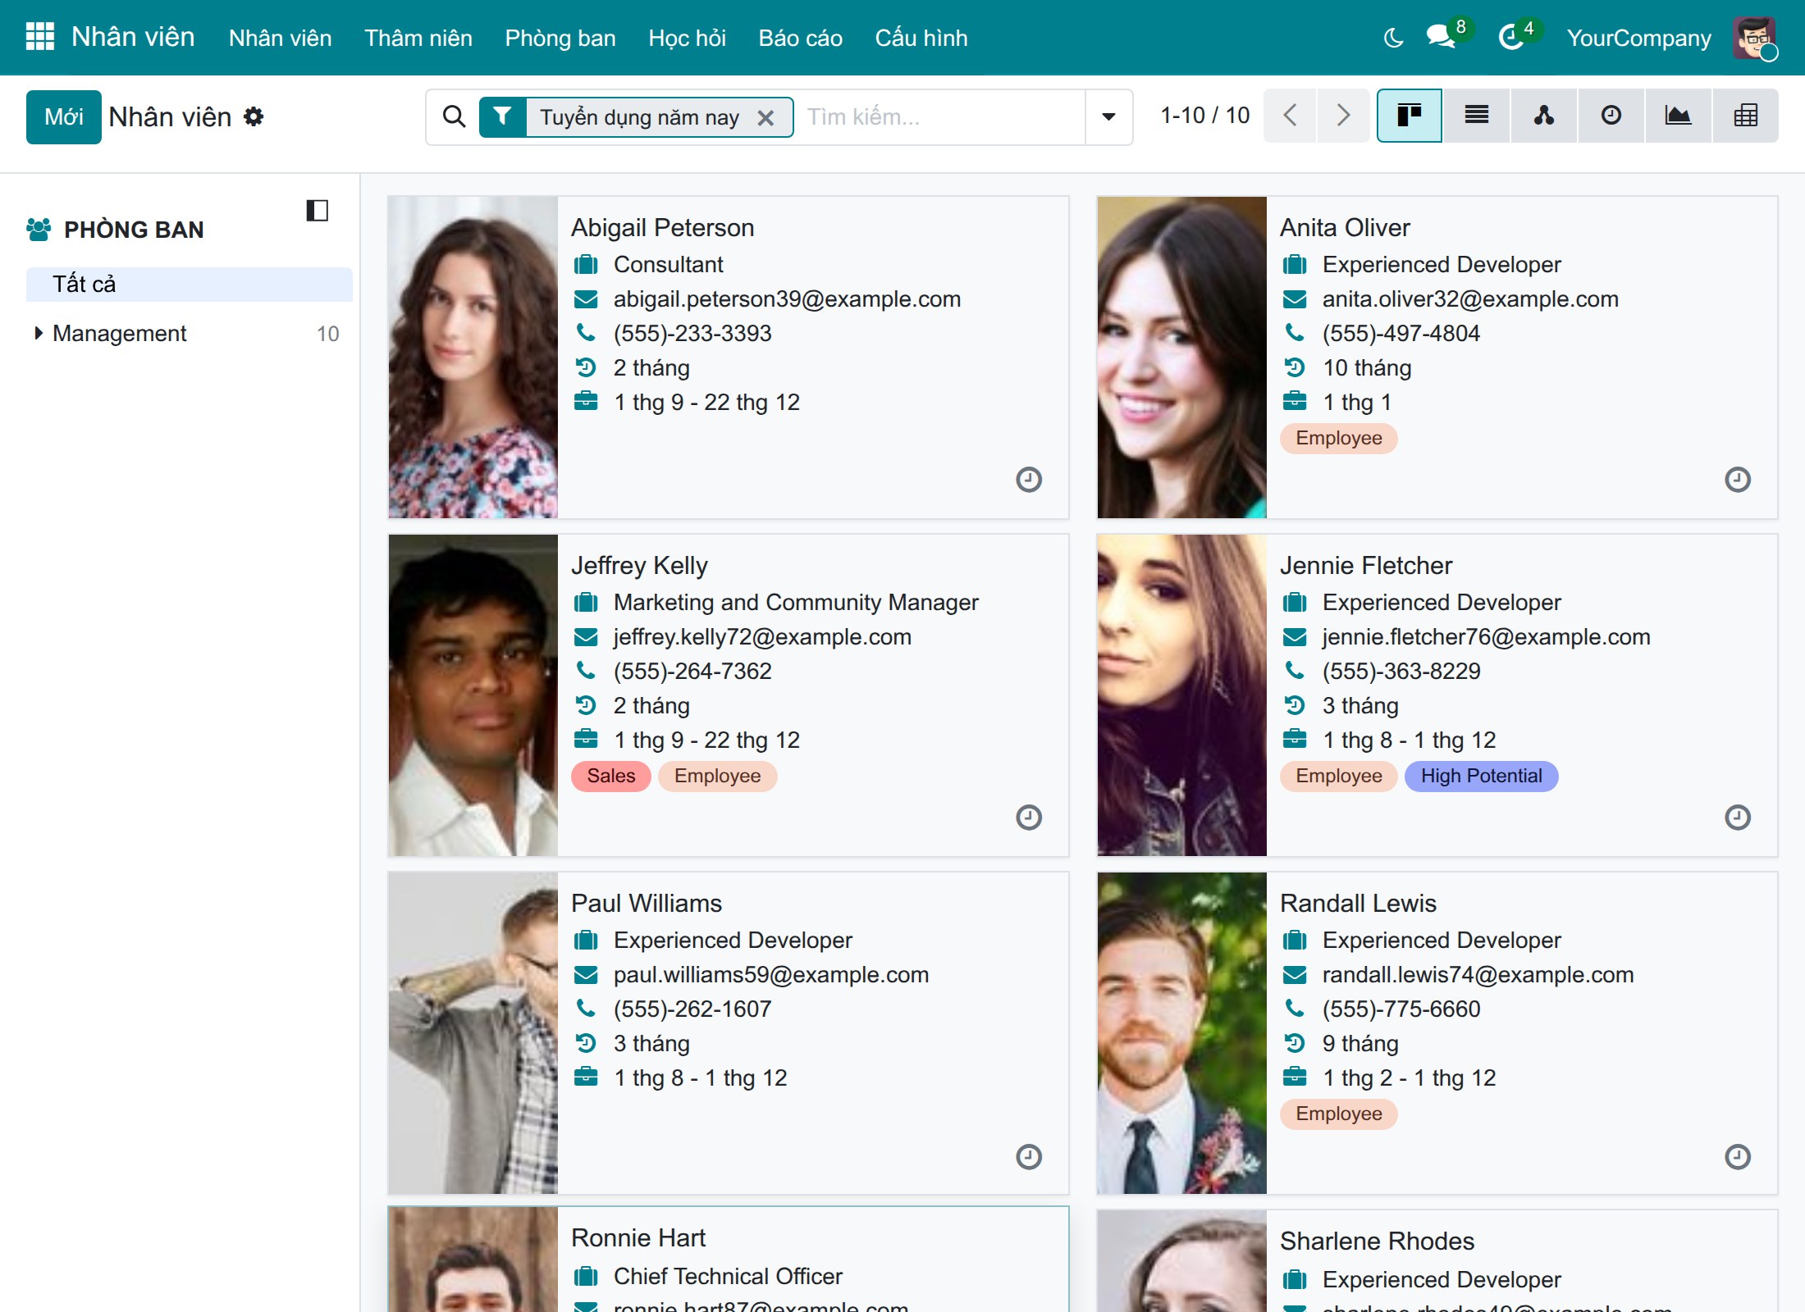The image size is (1805, 1312).
Task: Open activities clock icon with 4 badge
Action: coord(1513,37)
